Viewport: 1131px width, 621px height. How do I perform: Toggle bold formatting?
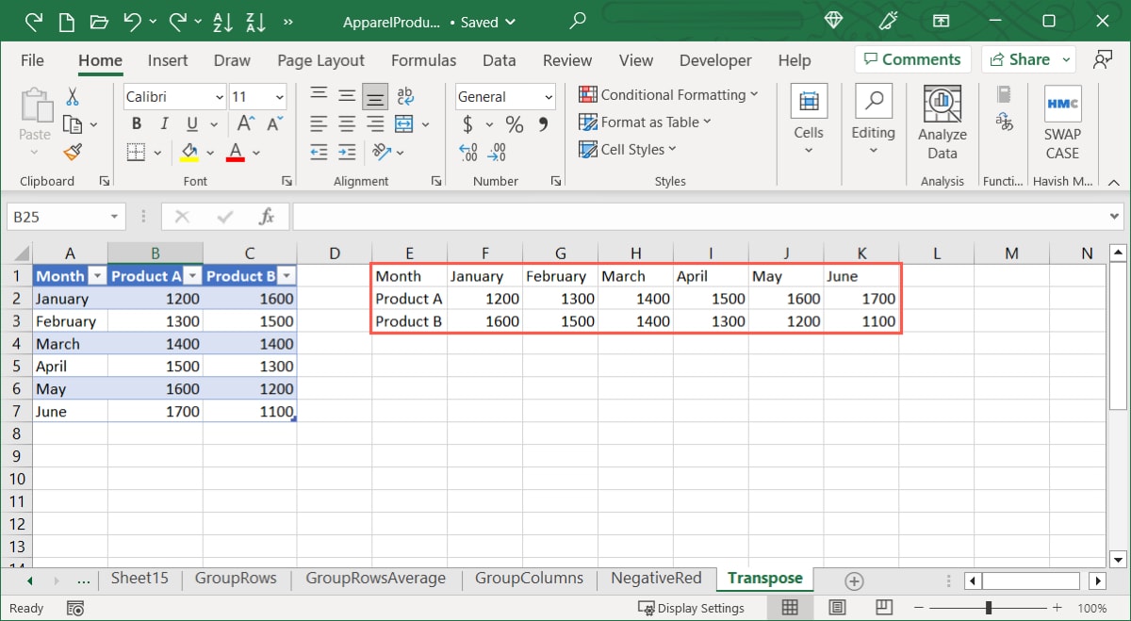point(136,123)
